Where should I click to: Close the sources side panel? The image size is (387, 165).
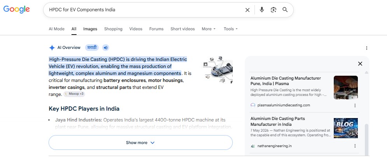coord(360,64)
